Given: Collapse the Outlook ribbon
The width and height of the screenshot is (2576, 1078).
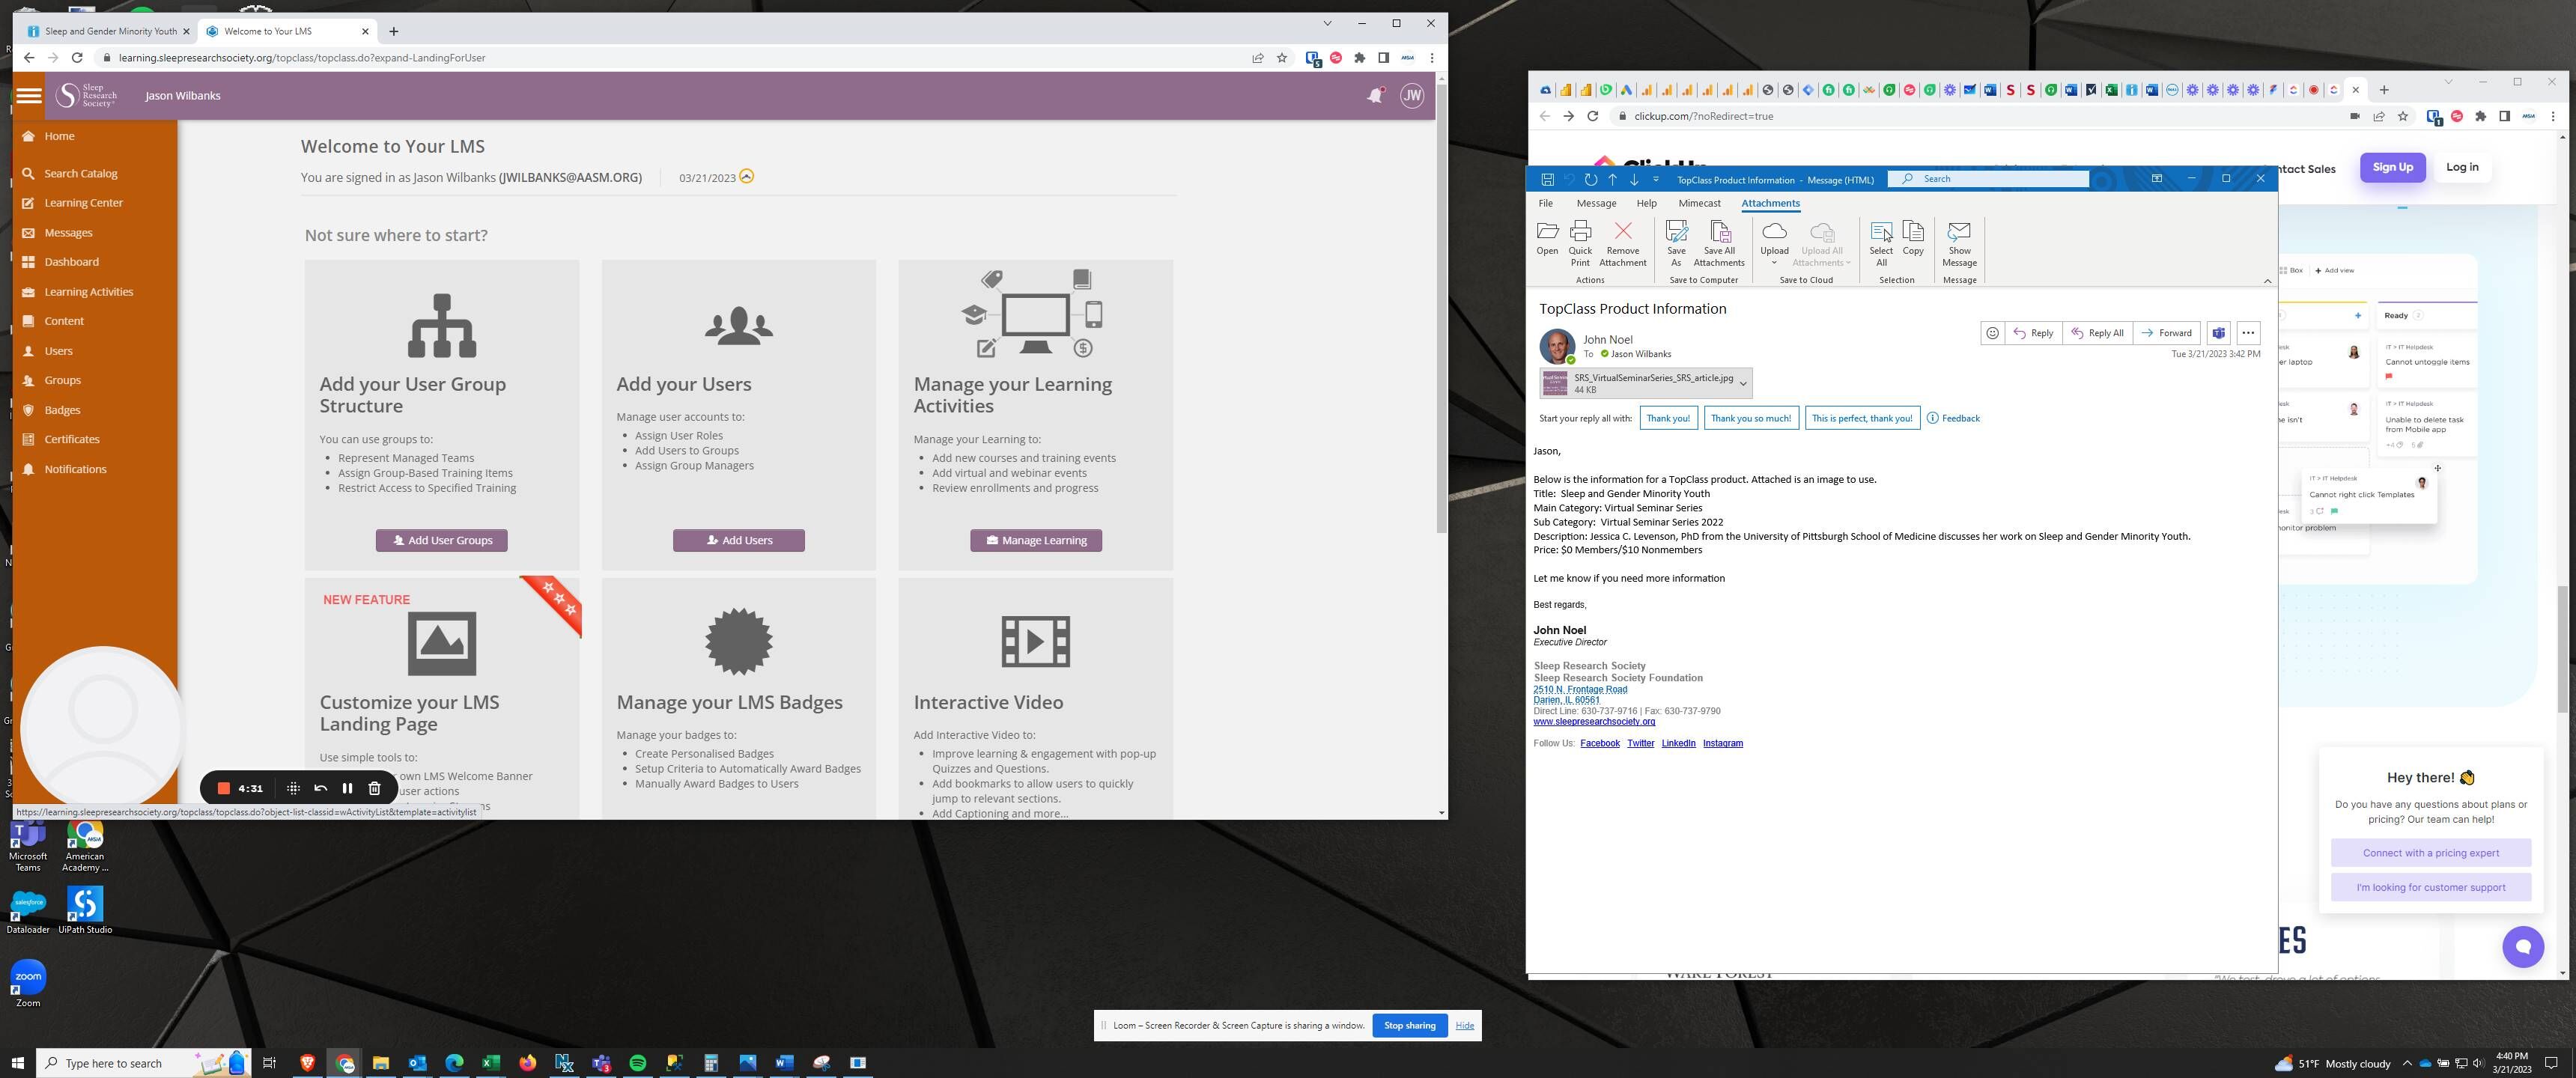Looking at the screenshot, I should click(2267, 281).
